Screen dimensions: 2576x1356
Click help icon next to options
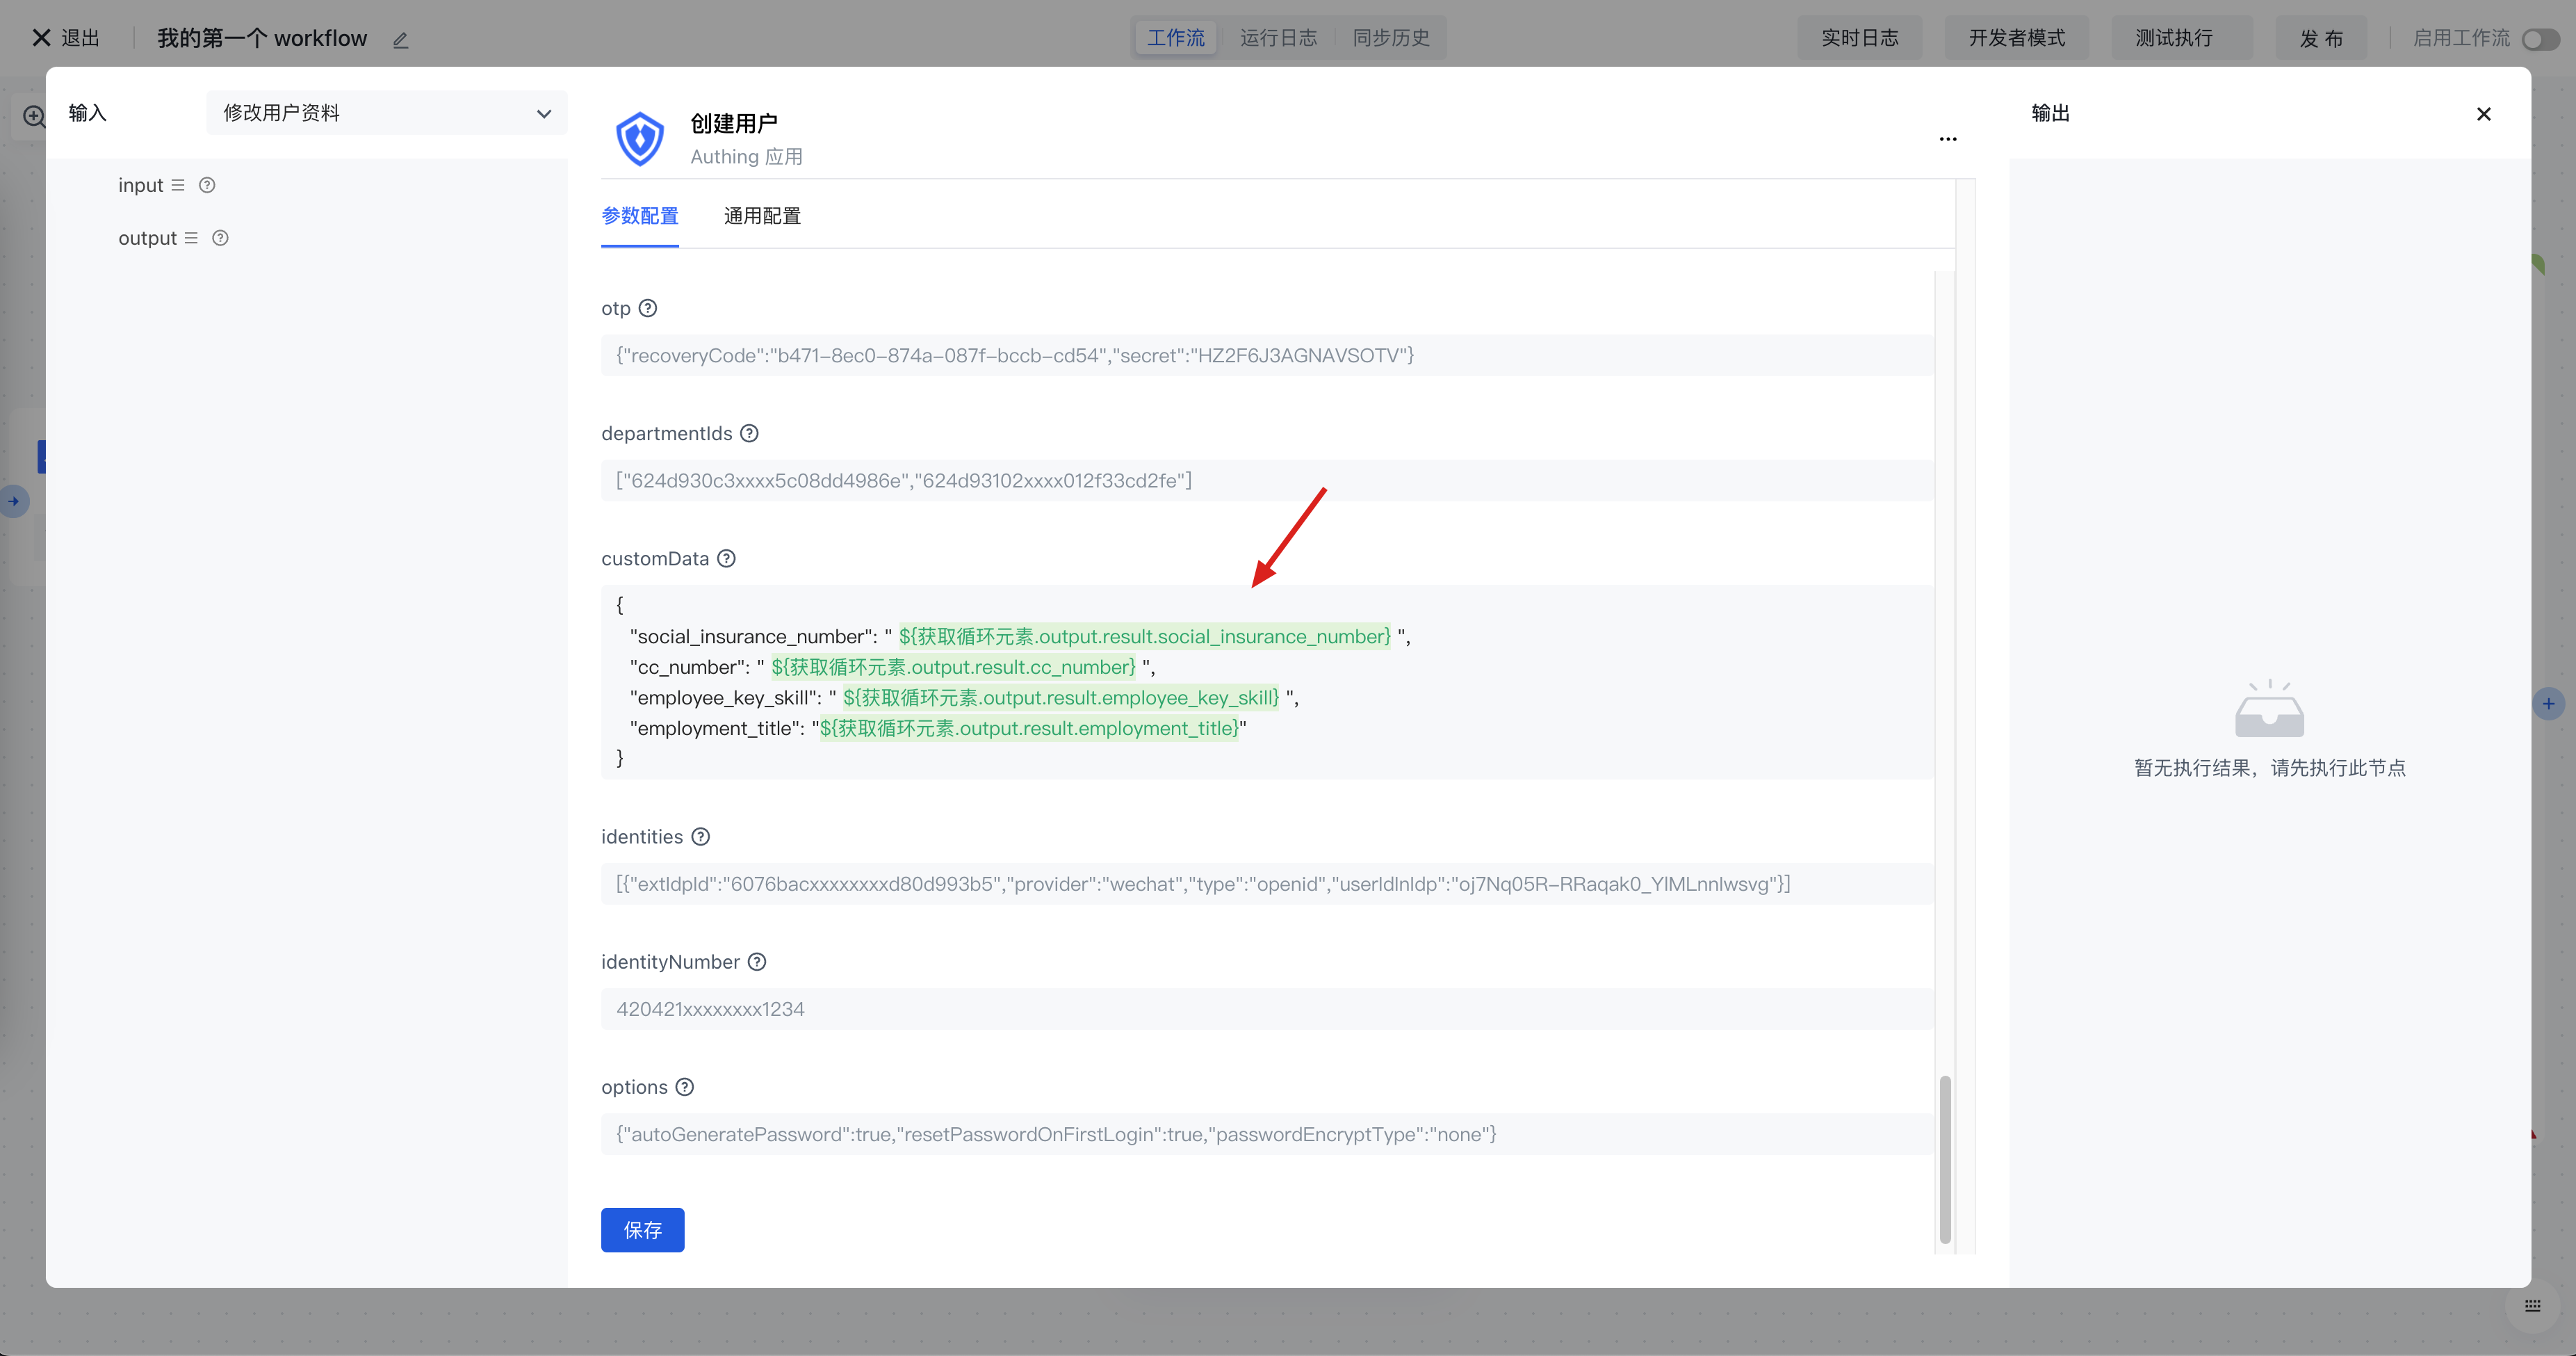pos(685,1087)
